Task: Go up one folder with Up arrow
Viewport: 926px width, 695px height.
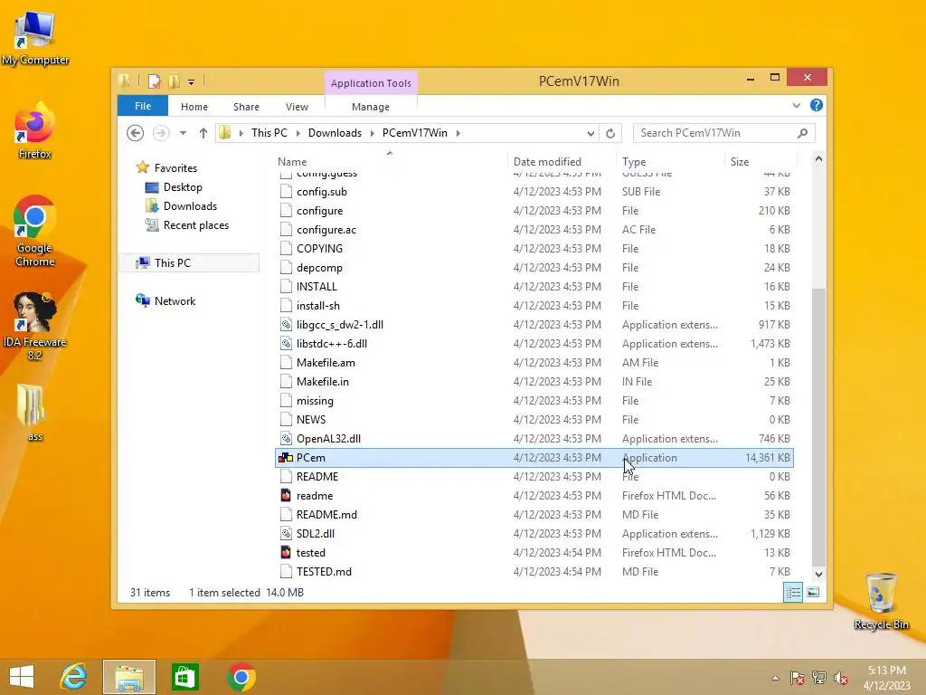Action: (203, 133)
